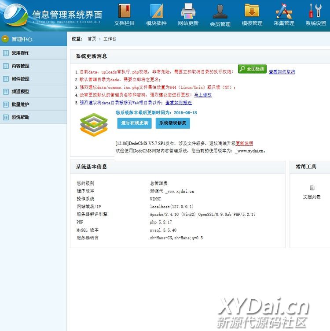This screenshot has height=331, width=330.
Task: Click the 模板管理 folder icon
Action: point(252,11)
